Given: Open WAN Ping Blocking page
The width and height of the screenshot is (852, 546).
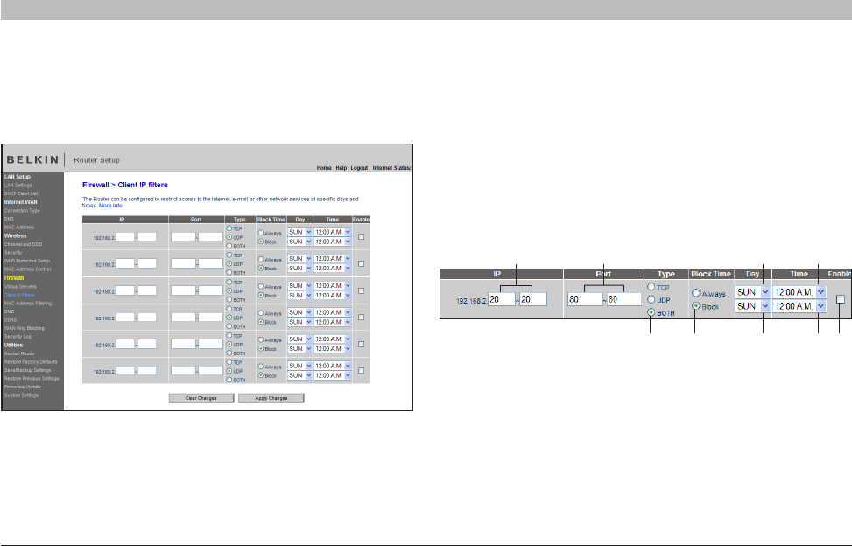Looking at the screenshot, I should (x=25, y=328).
